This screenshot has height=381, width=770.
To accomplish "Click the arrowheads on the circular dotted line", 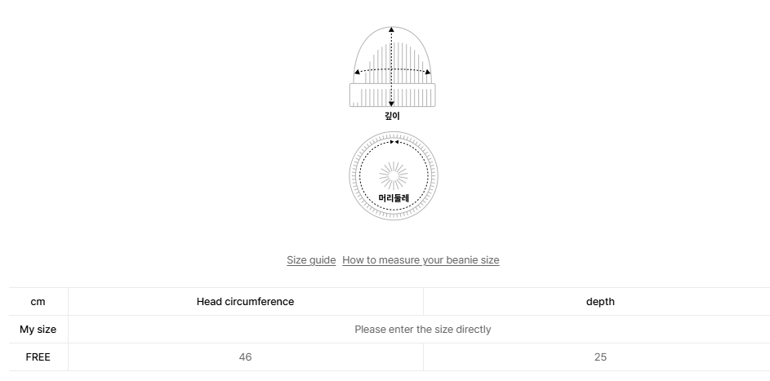I will pos(394,142).
